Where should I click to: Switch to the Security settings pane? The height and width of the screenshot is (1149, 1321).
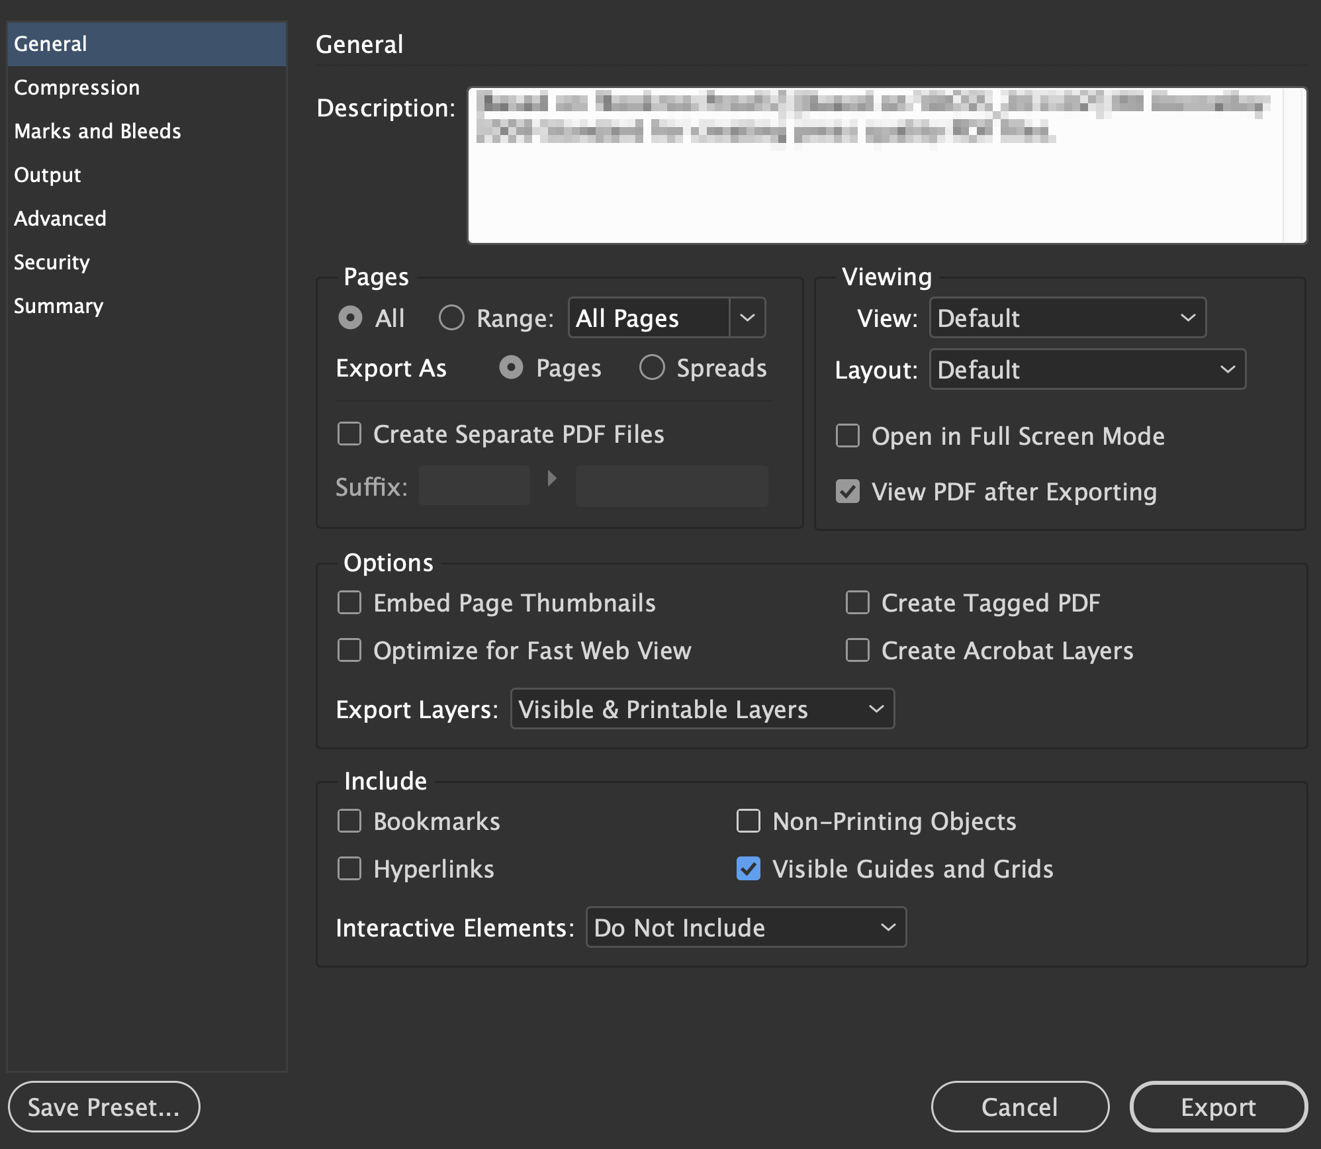pyautogui.click(x=51, y=261)
